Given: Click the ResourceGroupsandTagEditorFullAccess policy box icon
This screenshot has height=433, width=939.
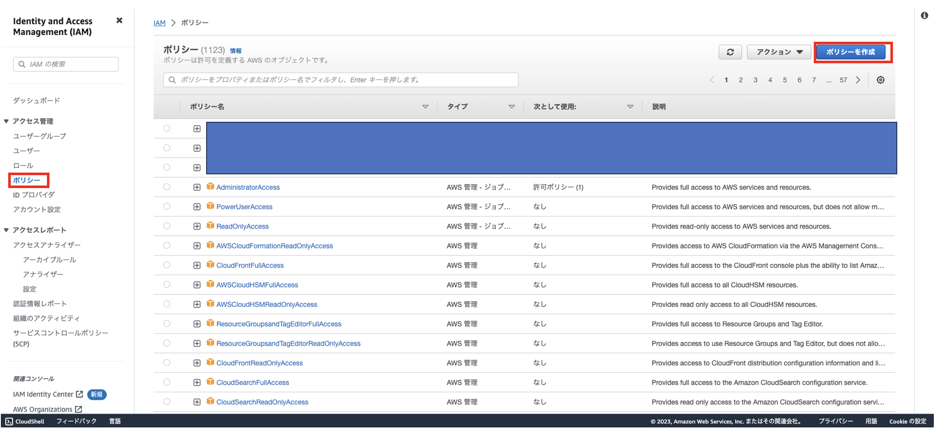Looking at the screenshot, I should coord(210,323).
